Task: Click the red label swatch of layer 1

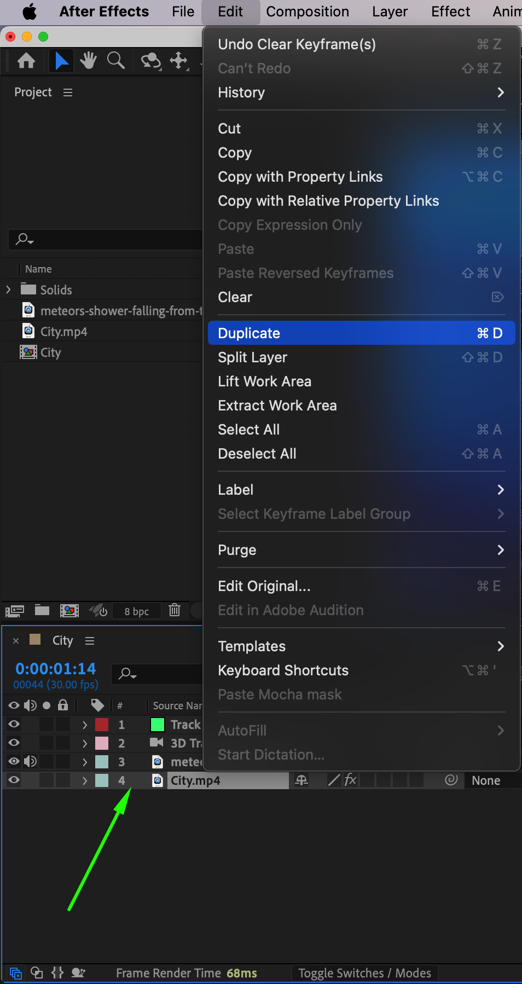Action: pyautogui.click(x=102, y=725)
